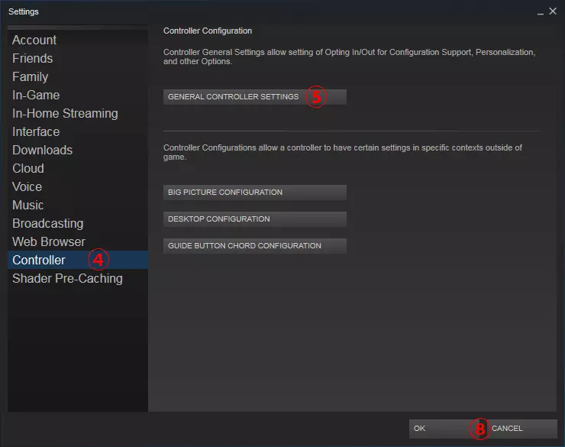Open Voice settings

[x=78, y=186]
